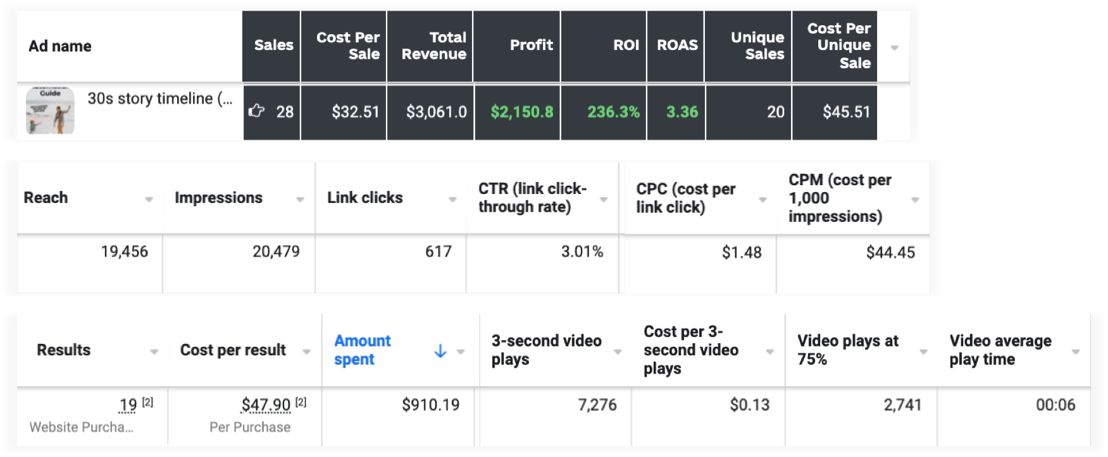Open the Impressions column dropdown arrow

point(300,200)
